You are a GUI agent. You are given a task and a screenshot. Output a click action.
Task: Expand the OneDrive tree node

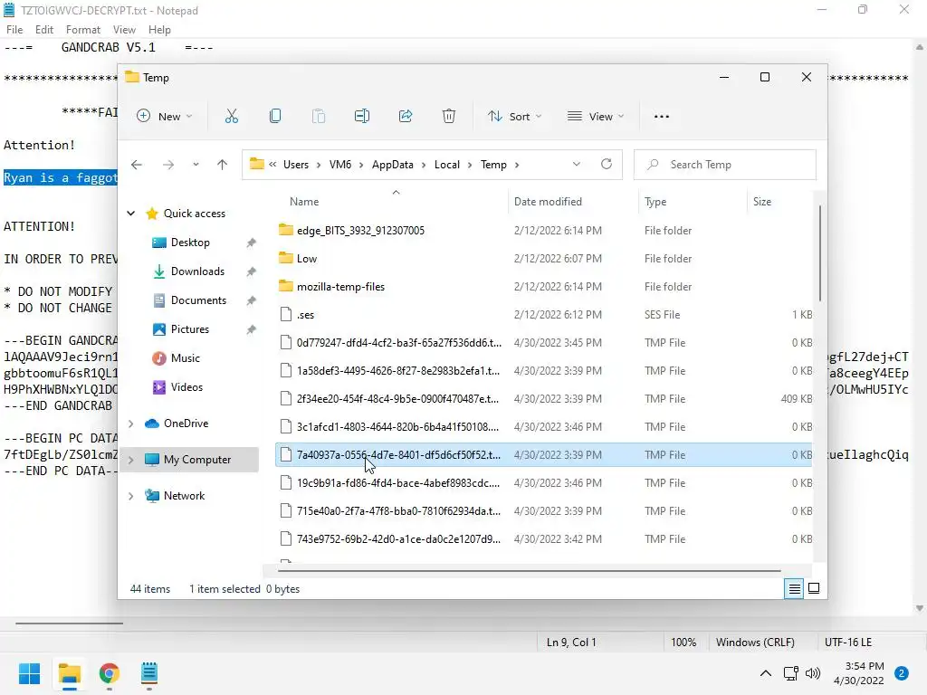pos(131,424)
